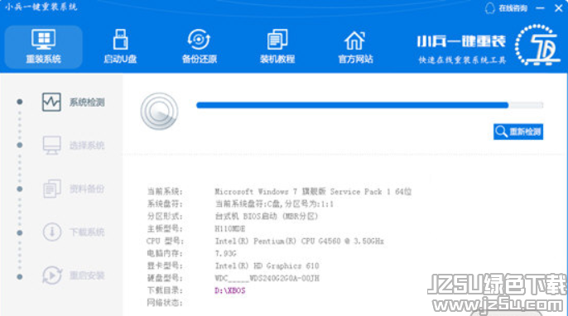Select the 选择系统 choose system step

74,146
